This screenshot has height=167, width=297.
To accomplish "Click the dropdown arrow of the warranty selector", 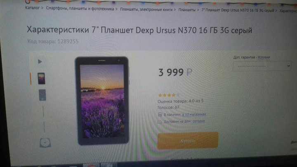I will (x=288, y=66).
